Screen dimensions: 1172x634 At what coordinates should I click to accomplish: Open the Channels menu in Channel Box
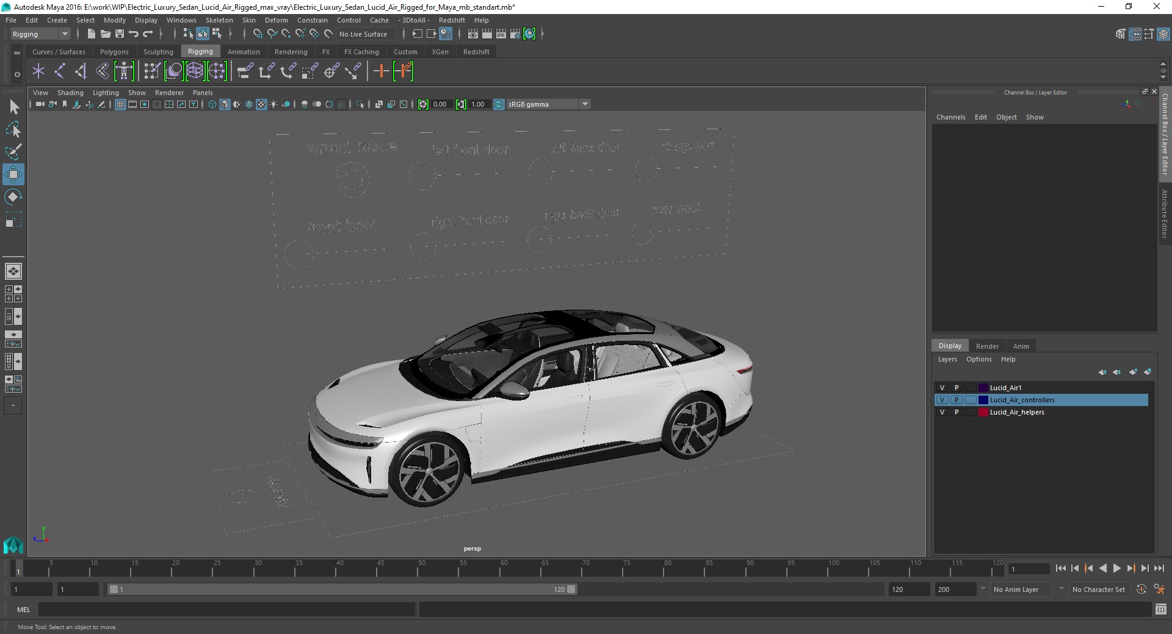coord(950,117)
